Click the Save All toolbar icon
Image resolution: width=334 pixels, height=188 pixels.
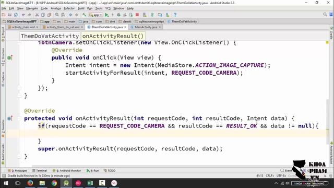point(9,15)
